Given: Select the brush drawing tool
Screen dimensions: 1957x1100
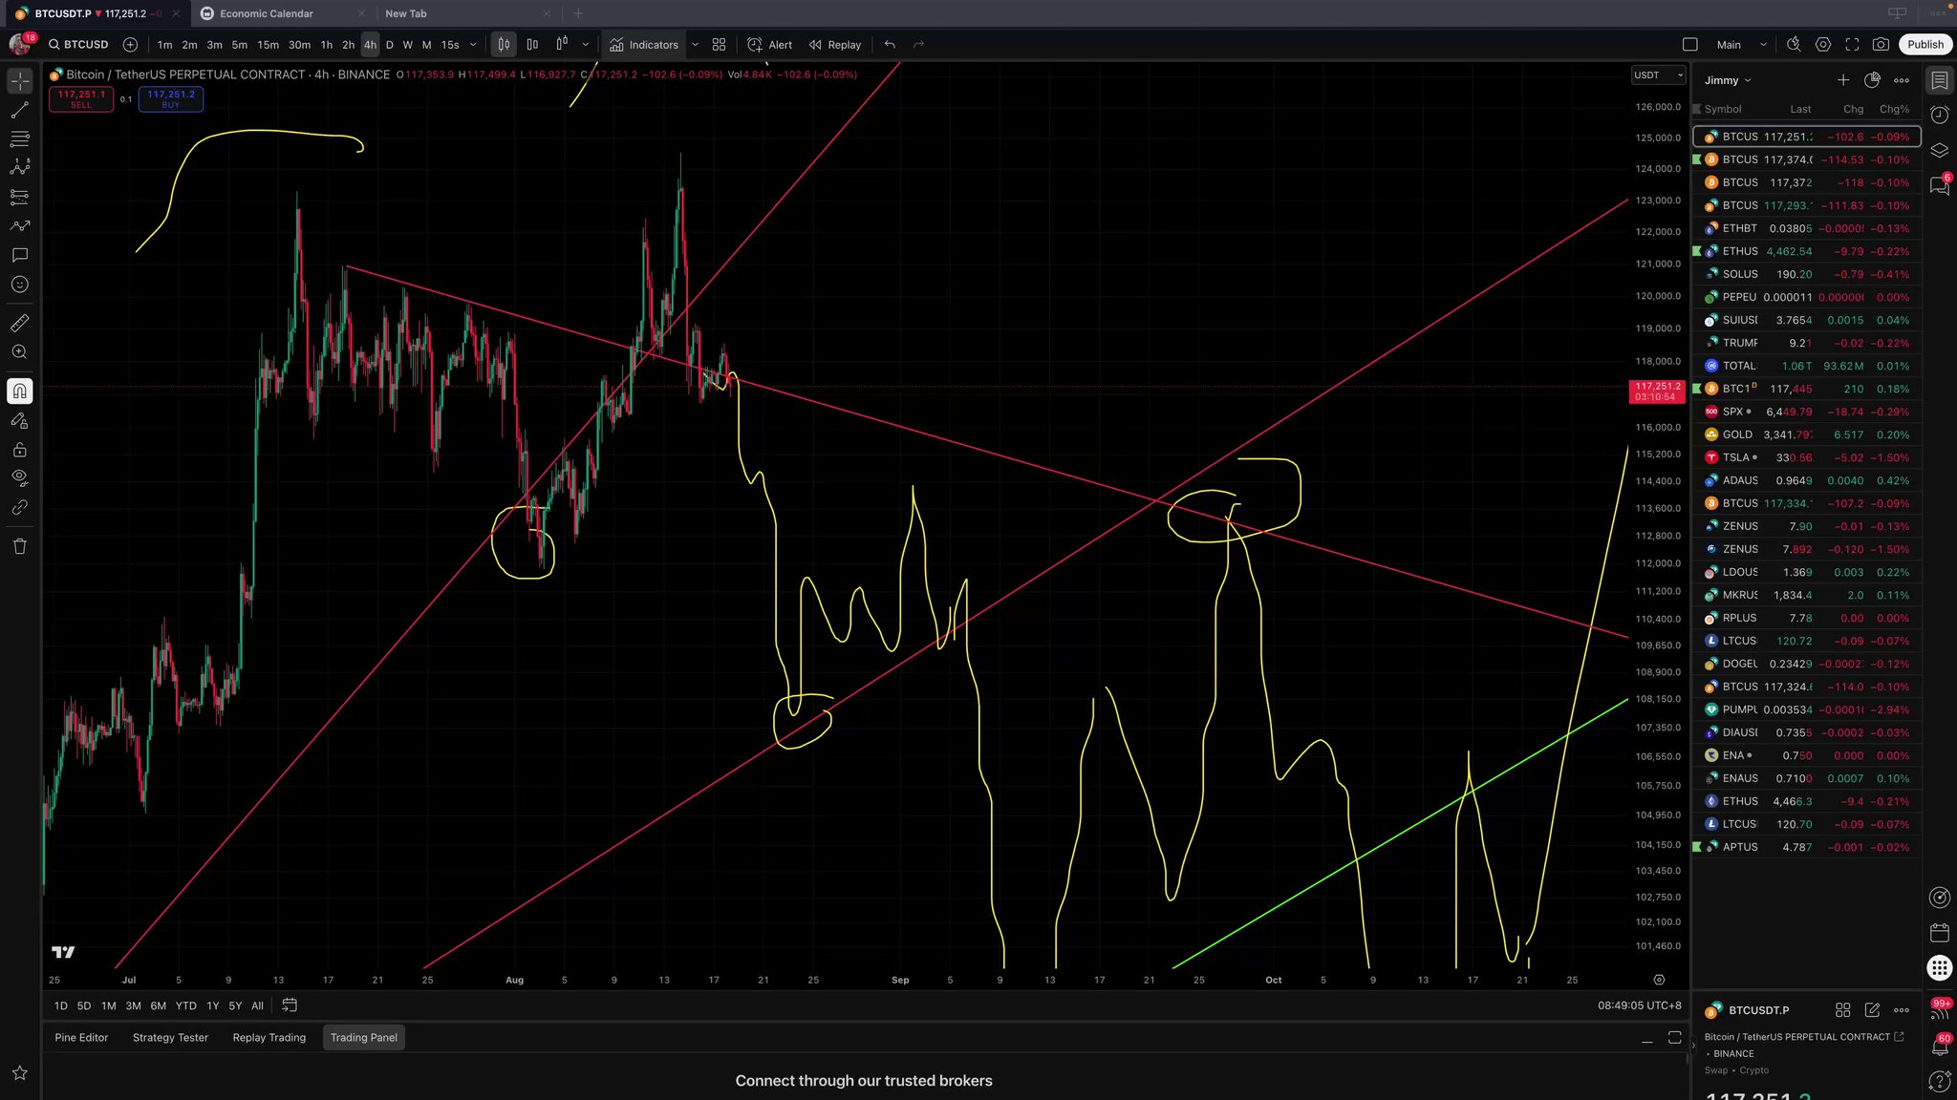Looking at the screenshot, I should (x=20, y=226).
